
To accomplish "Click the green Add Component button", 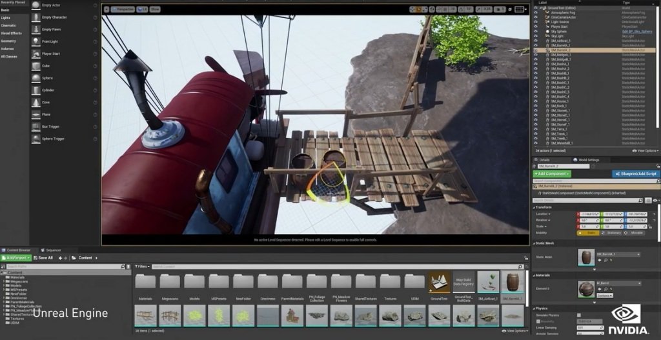I will tap(551, 174).
